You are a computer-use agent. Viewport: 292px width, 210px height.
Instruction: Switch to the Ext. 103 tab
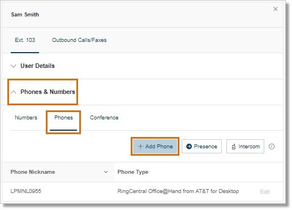25,40
